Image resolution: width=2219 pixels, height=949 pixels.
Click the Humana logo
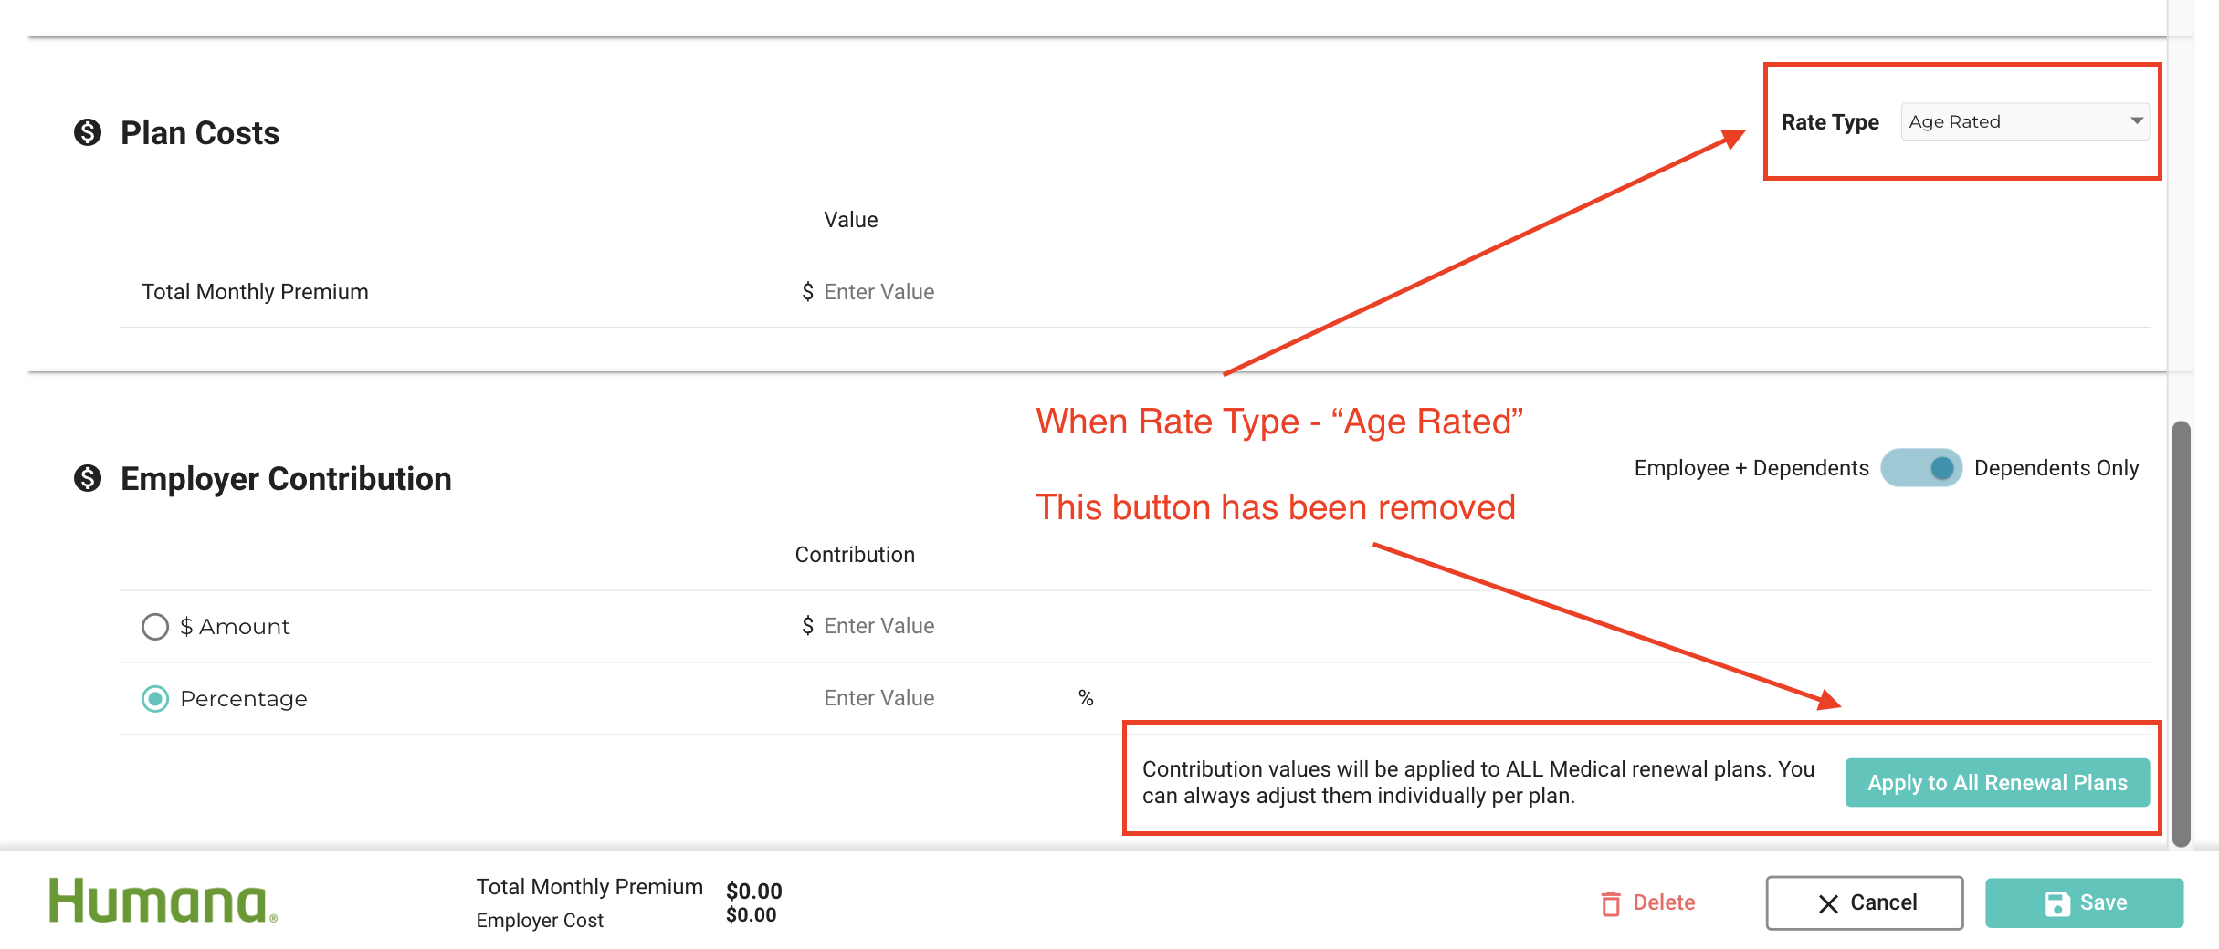163,901
